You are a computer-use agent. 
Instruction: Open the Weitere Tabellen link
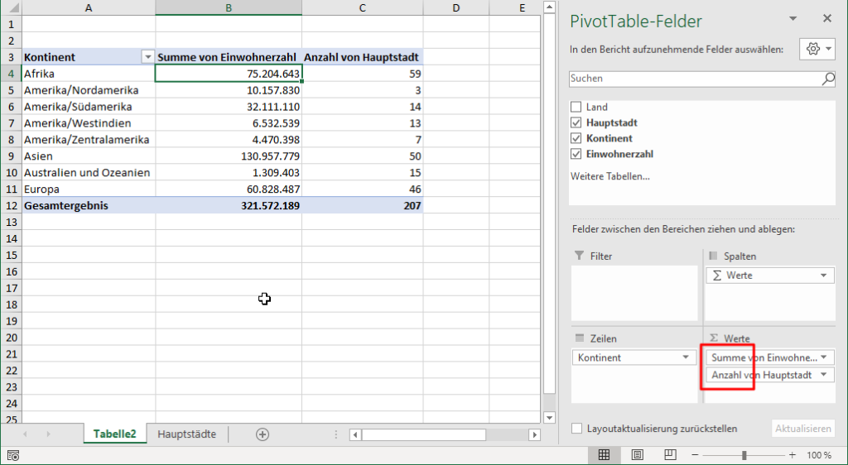(610, 176)
